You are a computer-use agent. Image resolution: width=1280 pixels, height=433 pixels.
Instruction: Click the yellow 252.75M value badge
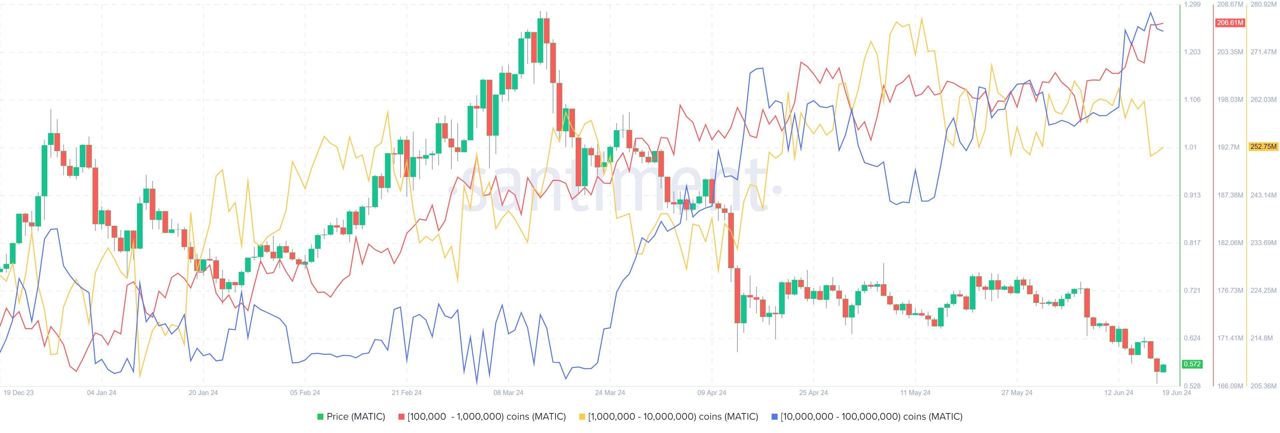(x=1263, y=147)
